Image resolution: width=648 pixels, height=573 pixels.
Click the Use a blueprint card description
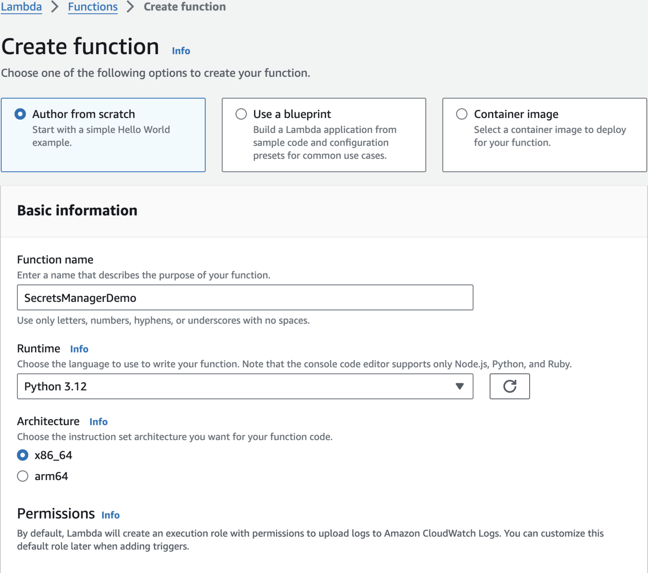tap(325, 143)
